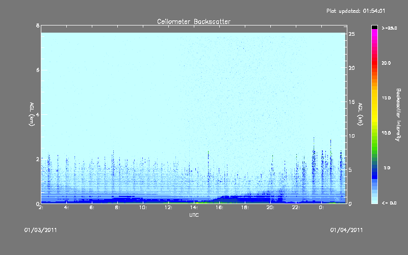The image size is (408, 255).
Task: Click the 'AGL (kft)' right axis label
Action: [x=360, y=114]
